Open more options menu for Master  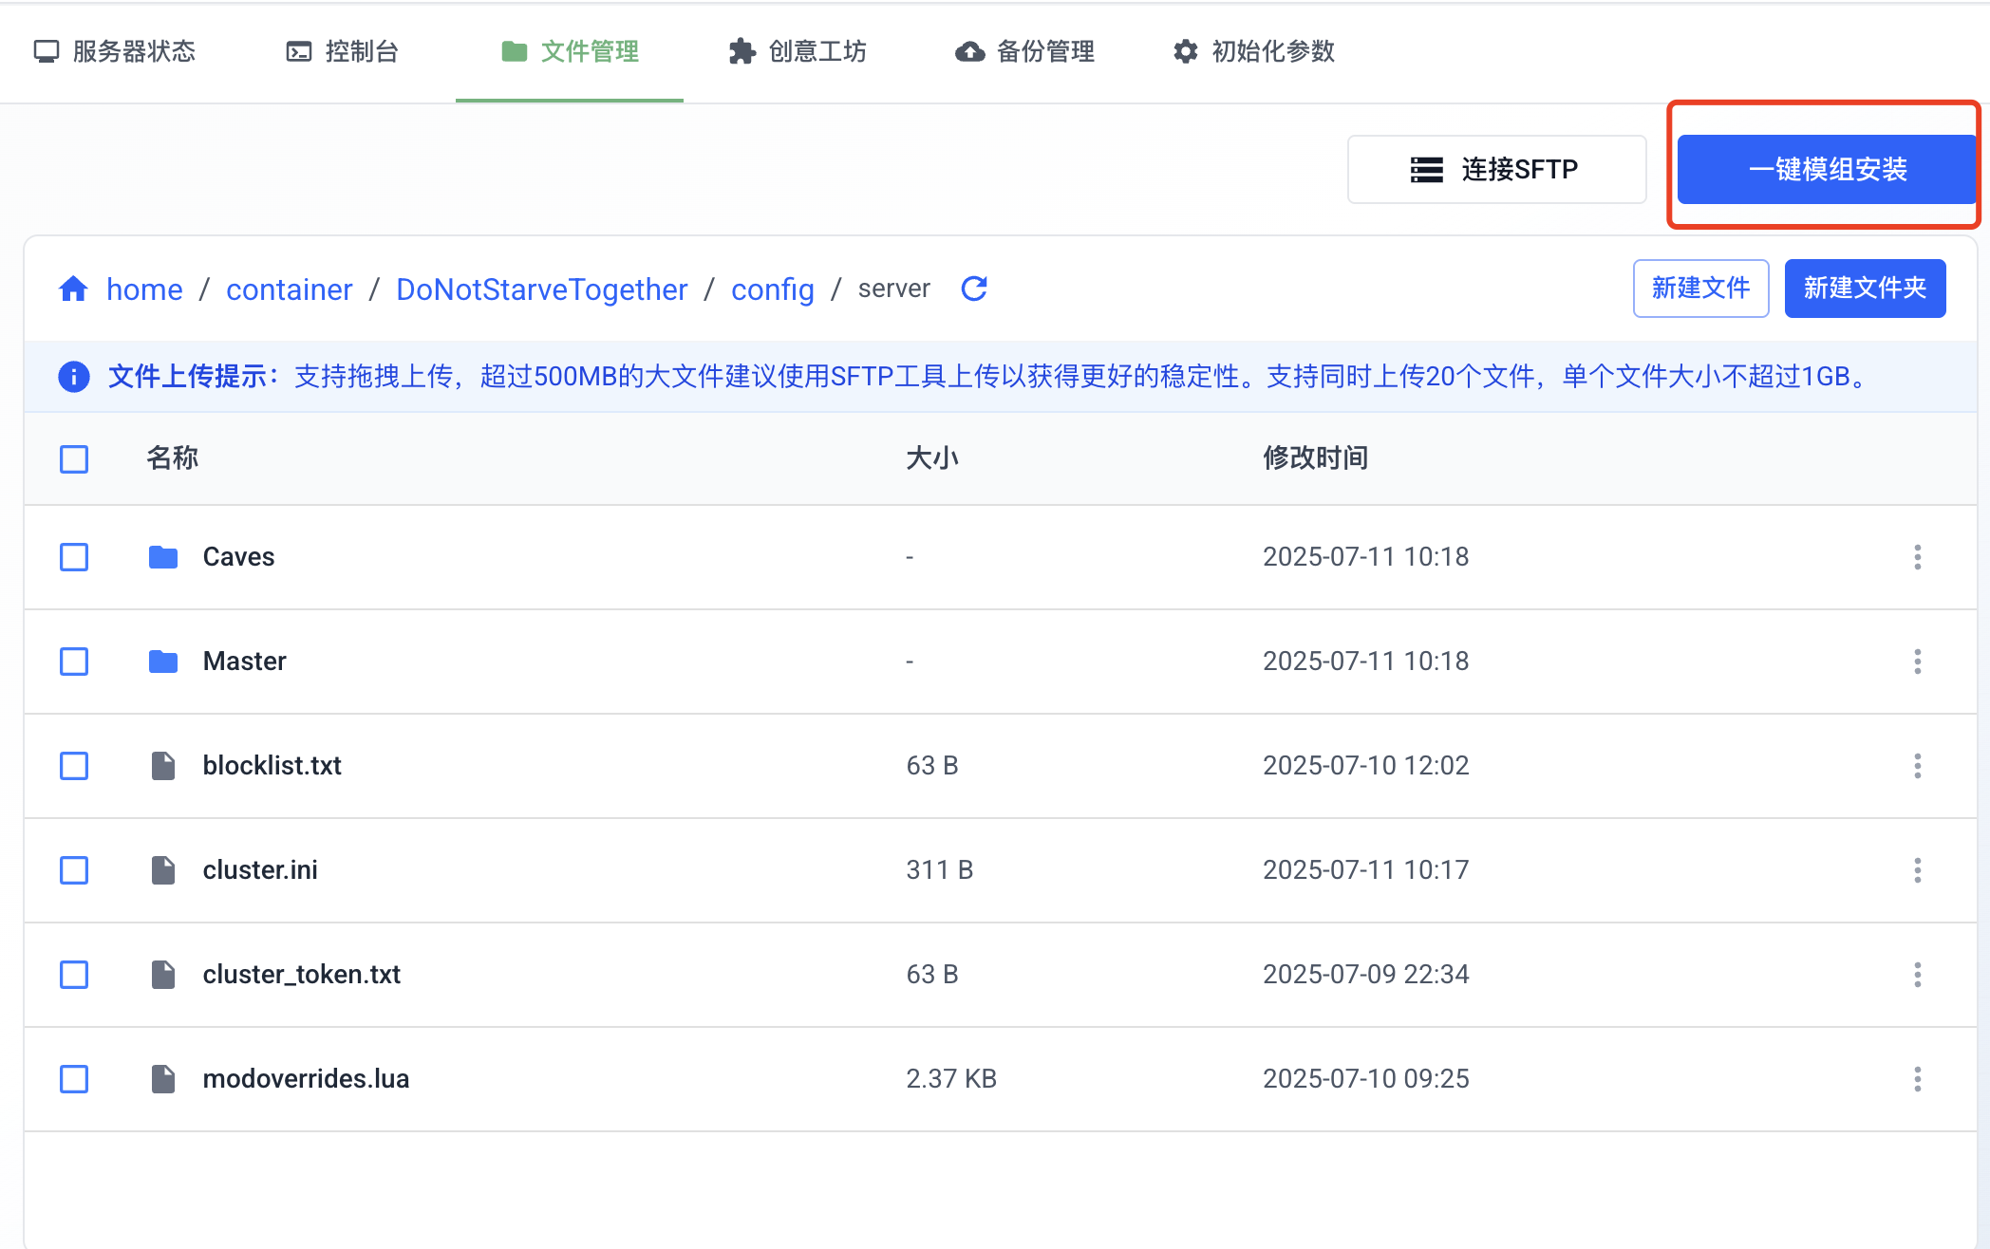(1917, 662)
